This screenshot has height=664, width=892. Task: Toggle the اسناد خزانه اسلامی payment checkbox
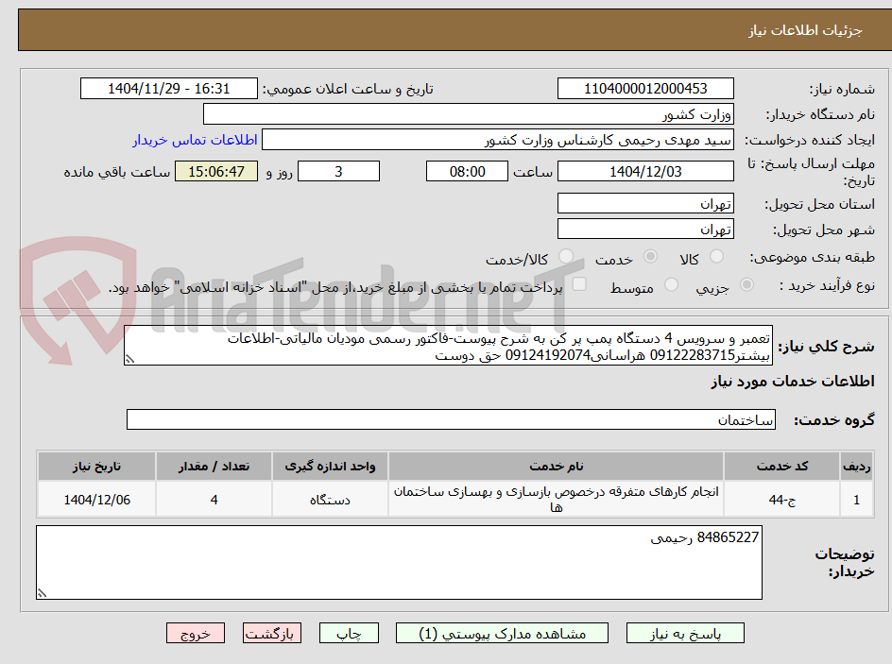coord(579,283)
